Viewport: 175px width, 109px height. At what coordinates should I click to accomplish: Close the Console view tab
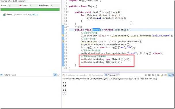click(x=117, y=75)
